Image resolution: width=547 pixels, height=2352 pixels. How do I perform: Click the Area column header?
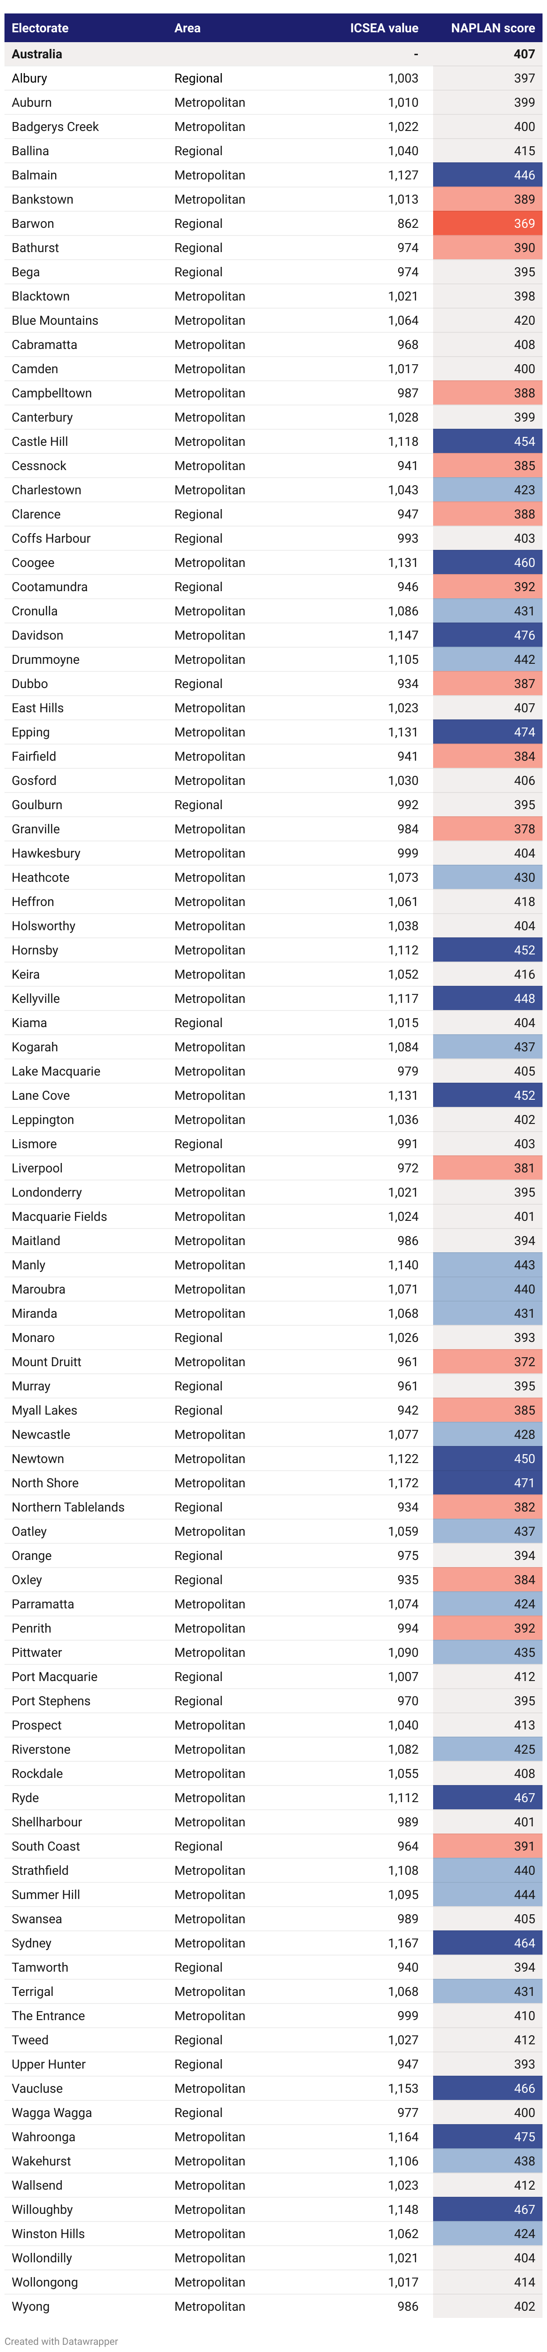point(187,28)
